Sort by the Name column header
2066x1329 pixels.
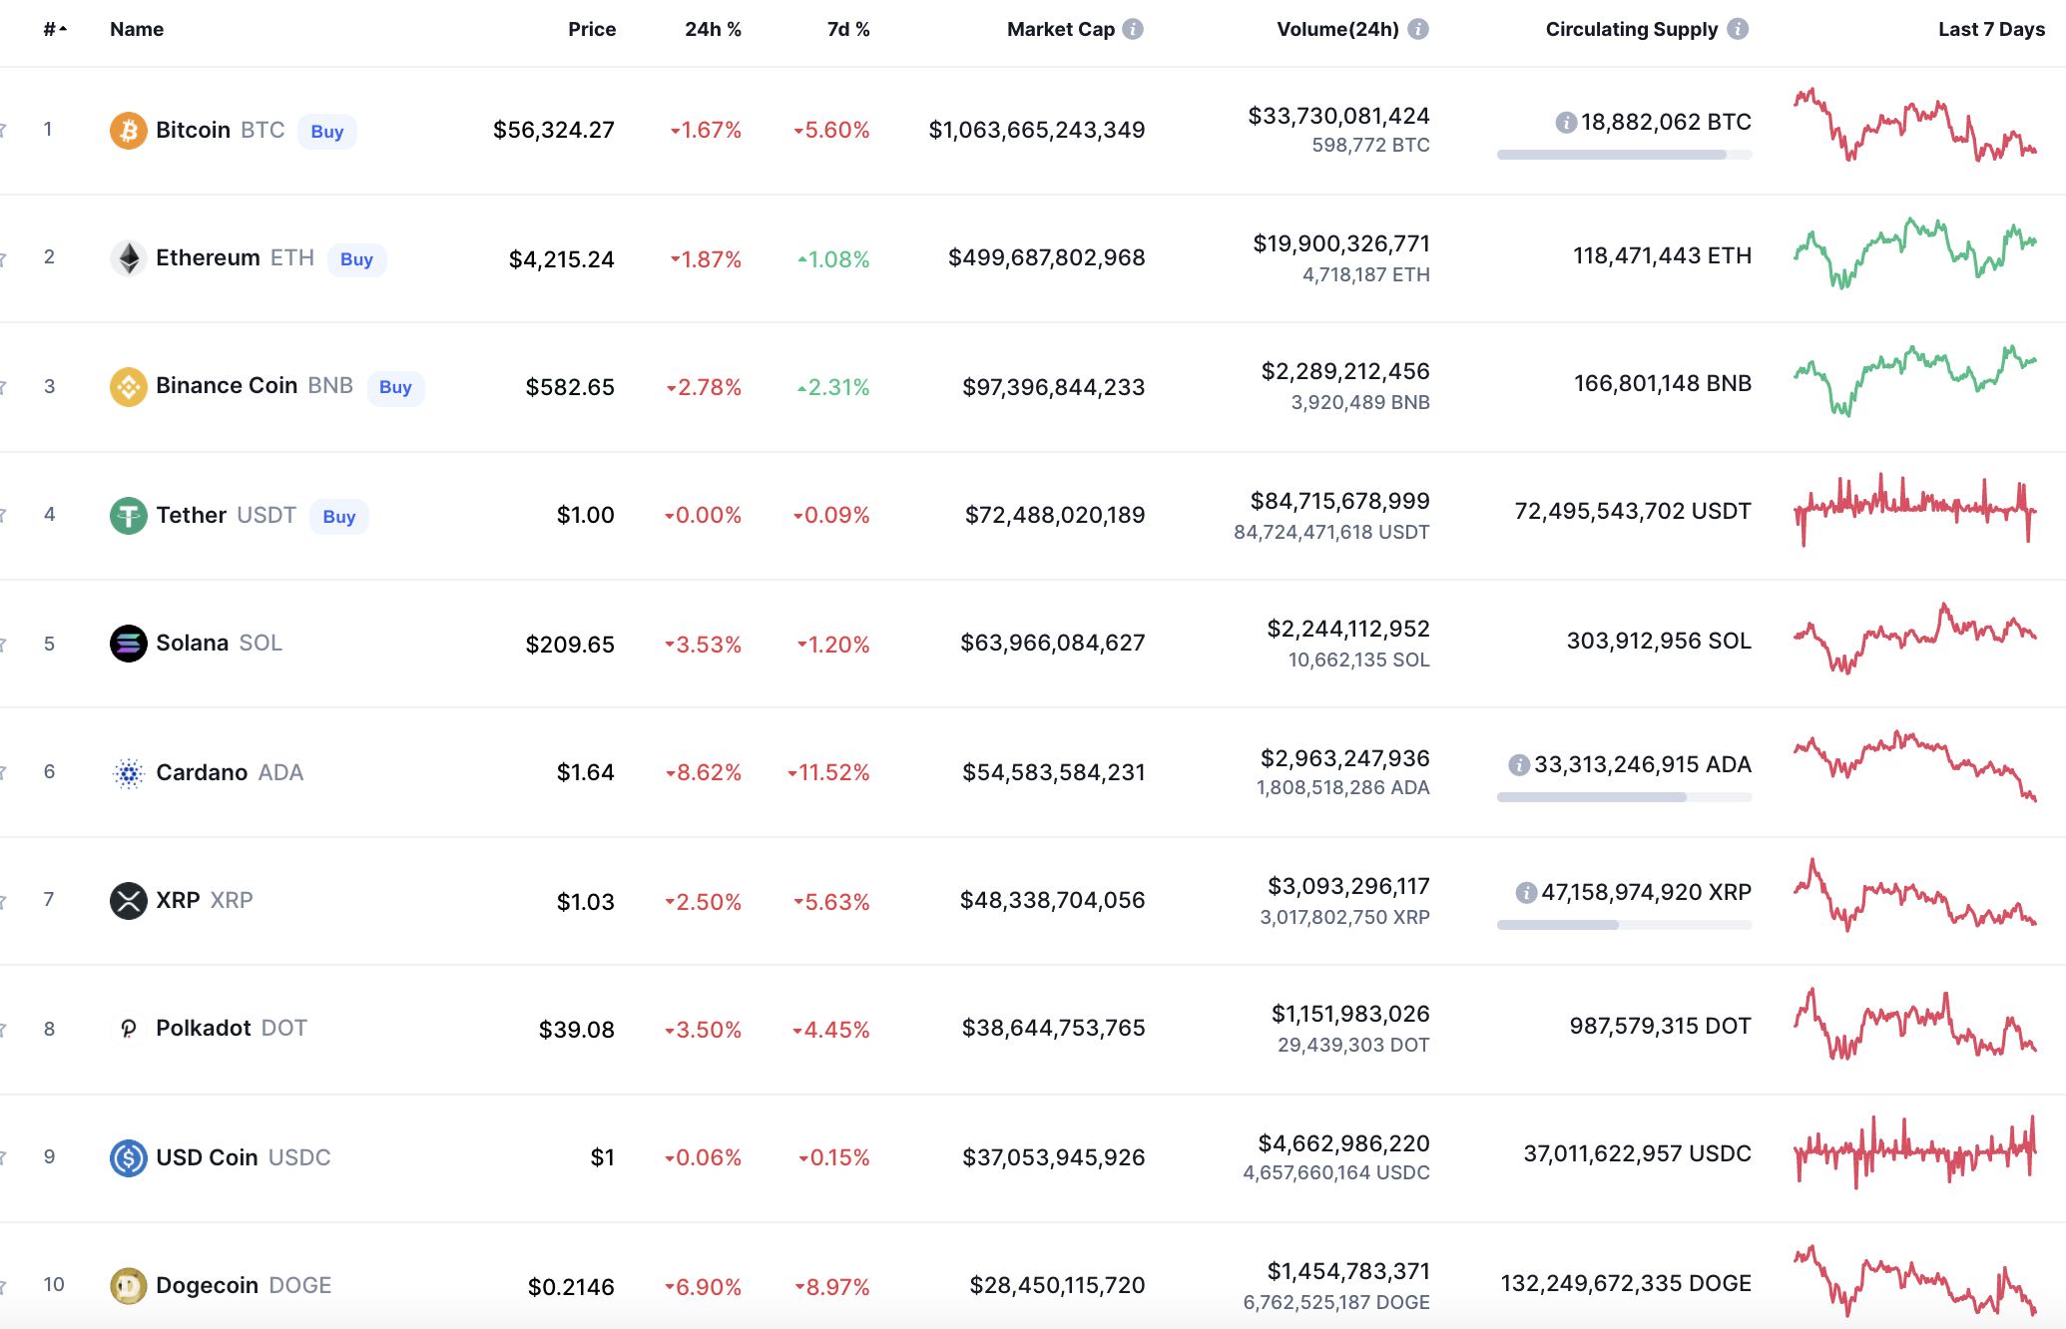tap(137, 29)
